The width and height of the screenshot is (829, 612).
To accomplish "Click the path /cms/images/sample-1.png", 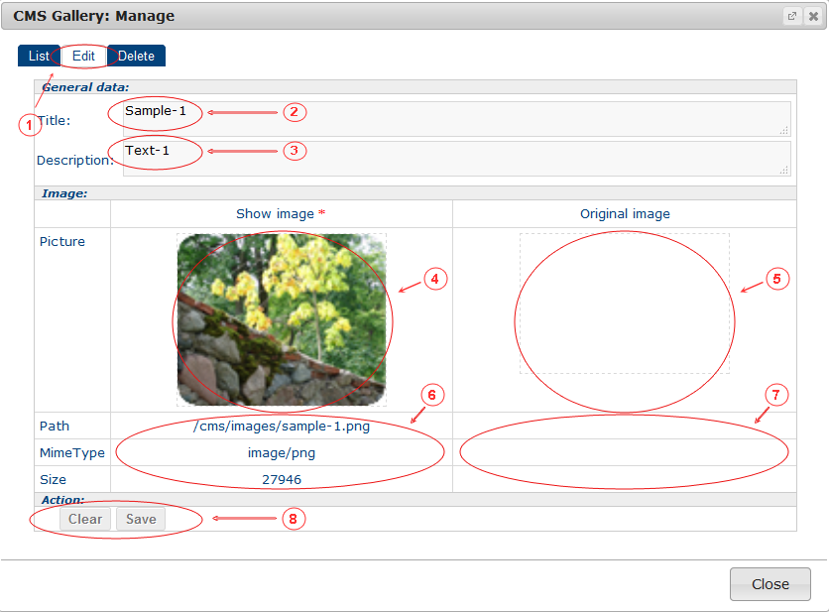I will click(282, 427).
